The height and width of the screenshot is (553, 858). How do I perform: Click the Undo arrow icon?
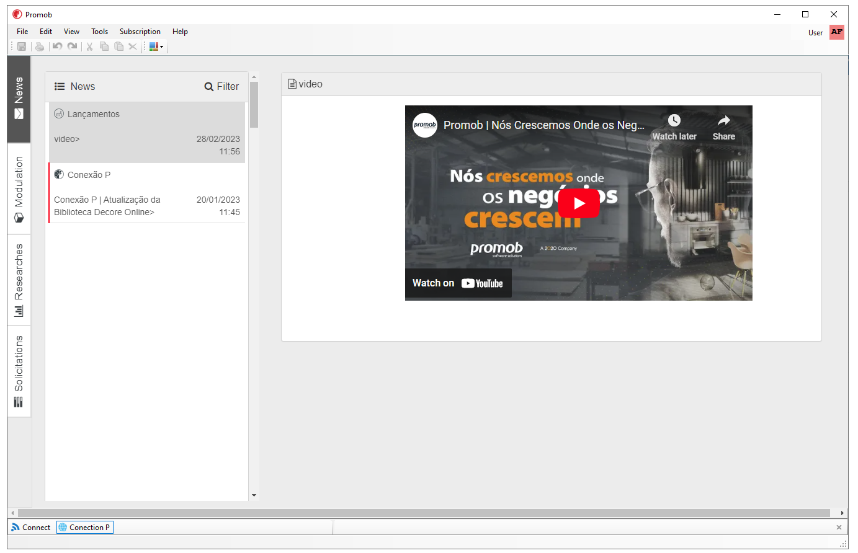coord(57,46)
